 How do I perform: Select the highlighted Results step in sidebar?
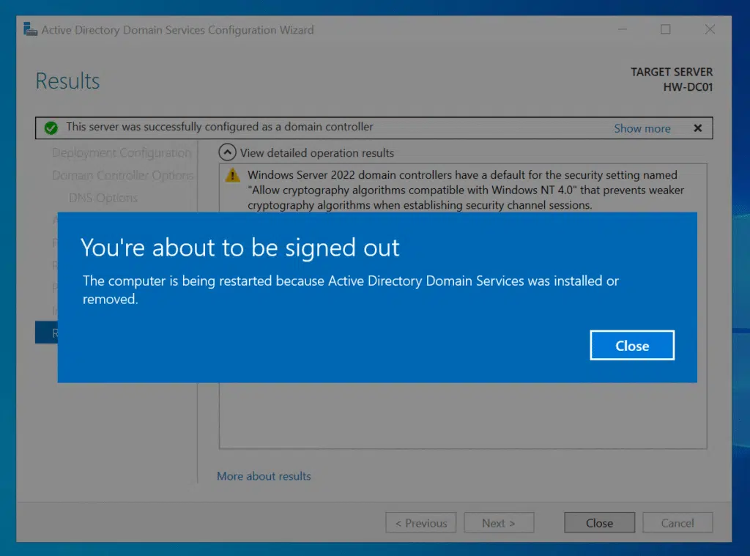tap(46, 333)
